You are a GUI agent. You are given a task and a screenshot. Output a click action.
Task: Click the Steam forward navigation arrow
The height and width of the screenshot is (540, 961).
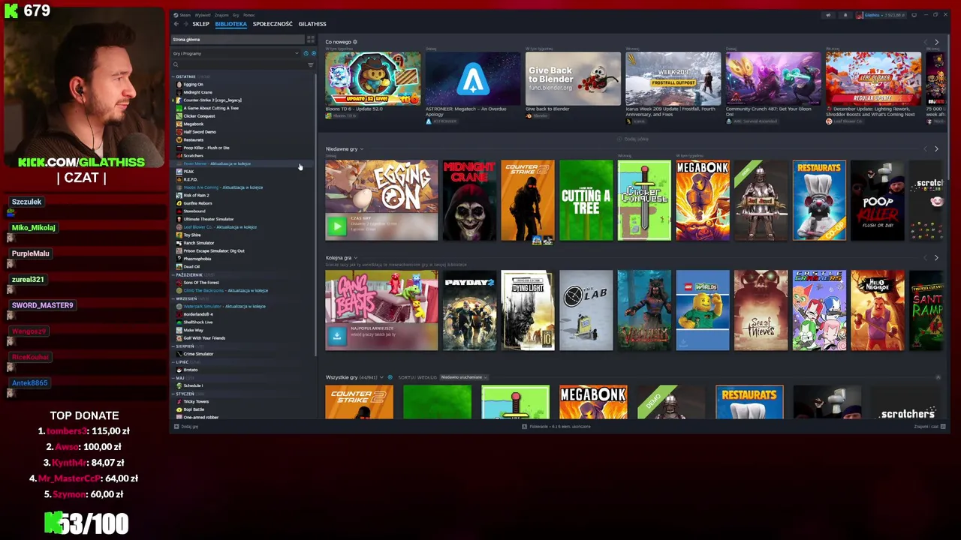(185, 24)
